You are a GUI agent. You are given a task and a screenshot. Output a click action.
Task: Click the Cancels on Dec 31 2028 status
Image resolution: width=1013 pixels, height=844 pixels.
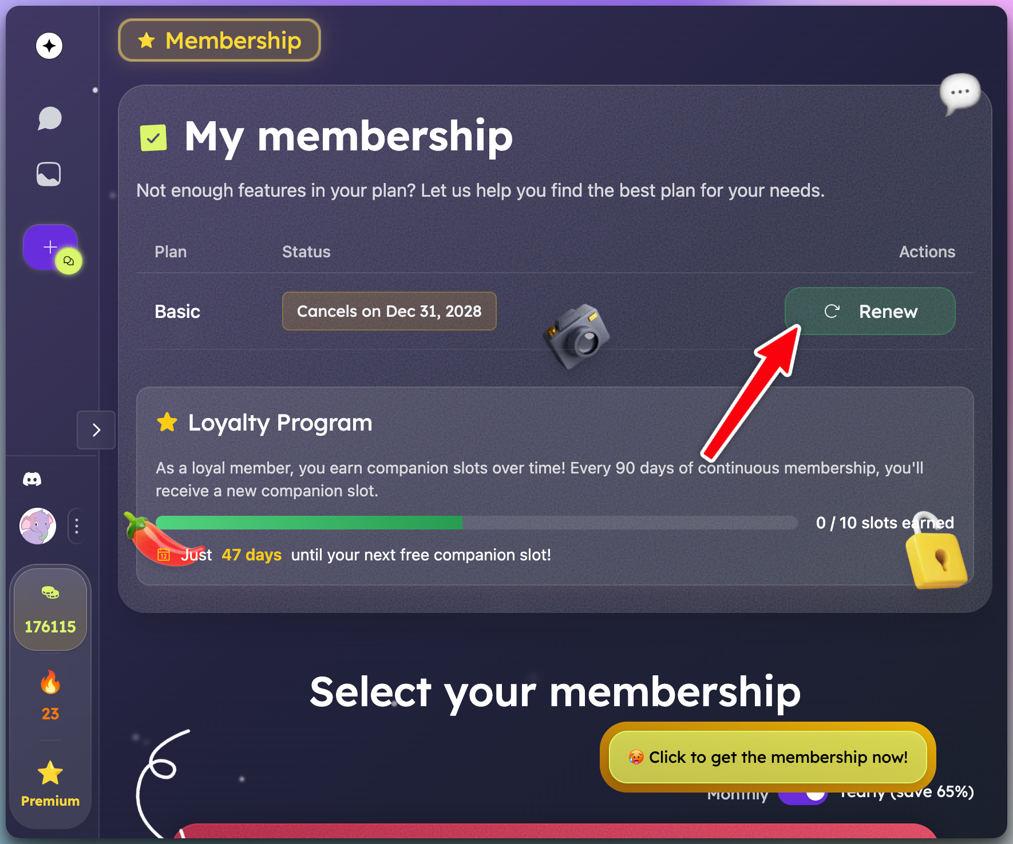coord(389,311)
